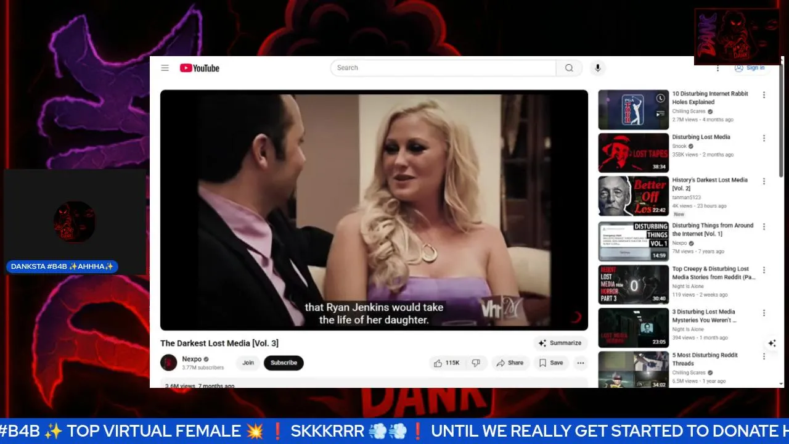789x444 pixels.
Task: Open options for History's Darkest Lost Media
Action: pyautogui.click(x=764, y=181)
